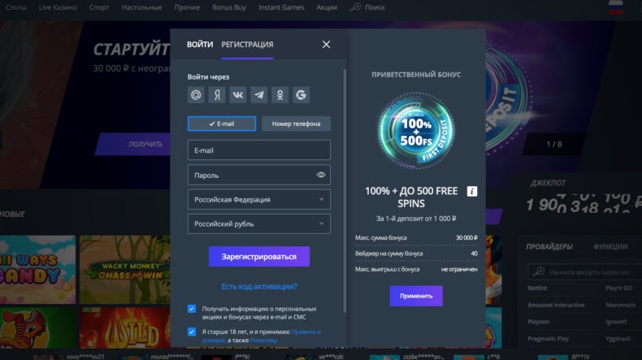This screenshot has width=642, height=360.
Task: Uncheck the promo e-mail and SMS checkbox
Action: pos(192,308)
